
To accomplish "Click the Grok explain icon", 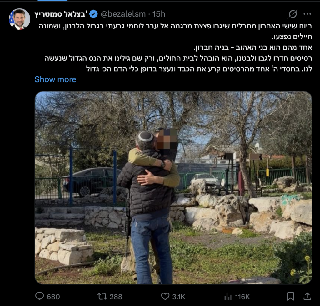I will pos(293,14).
